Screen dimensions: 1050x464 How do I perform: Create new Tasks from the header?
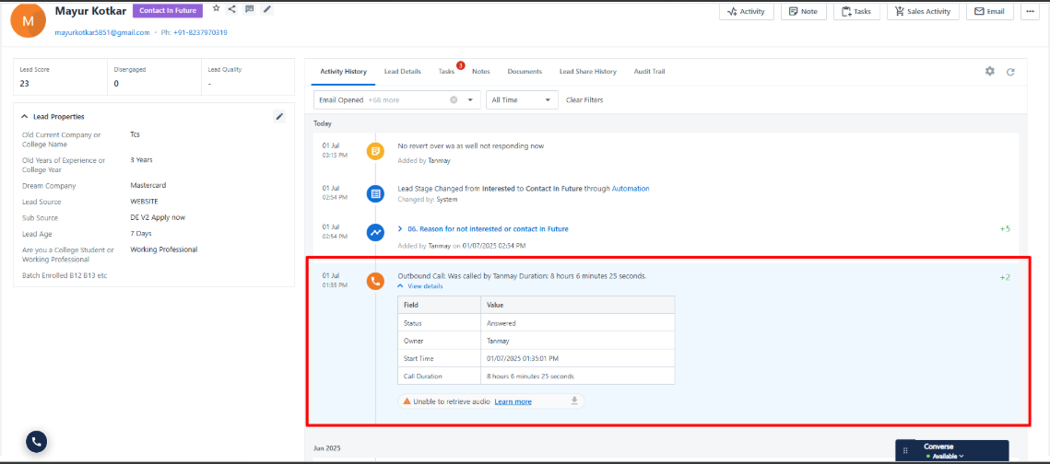856,11
